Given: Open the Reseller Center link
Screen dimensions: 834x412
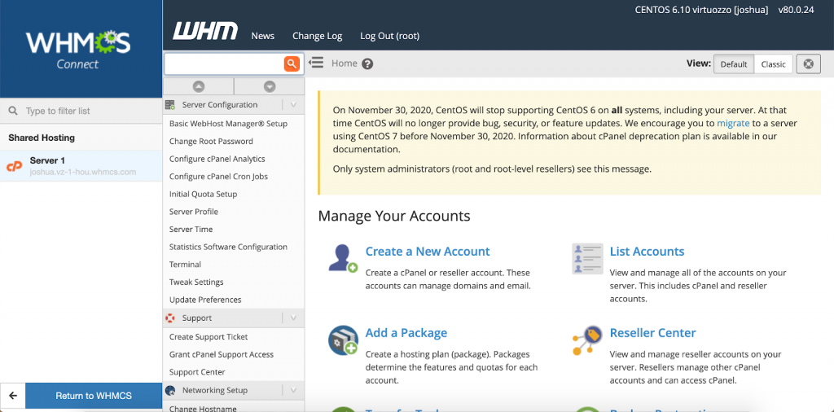Looking at the screenshot, I should [x=652, y=333].
